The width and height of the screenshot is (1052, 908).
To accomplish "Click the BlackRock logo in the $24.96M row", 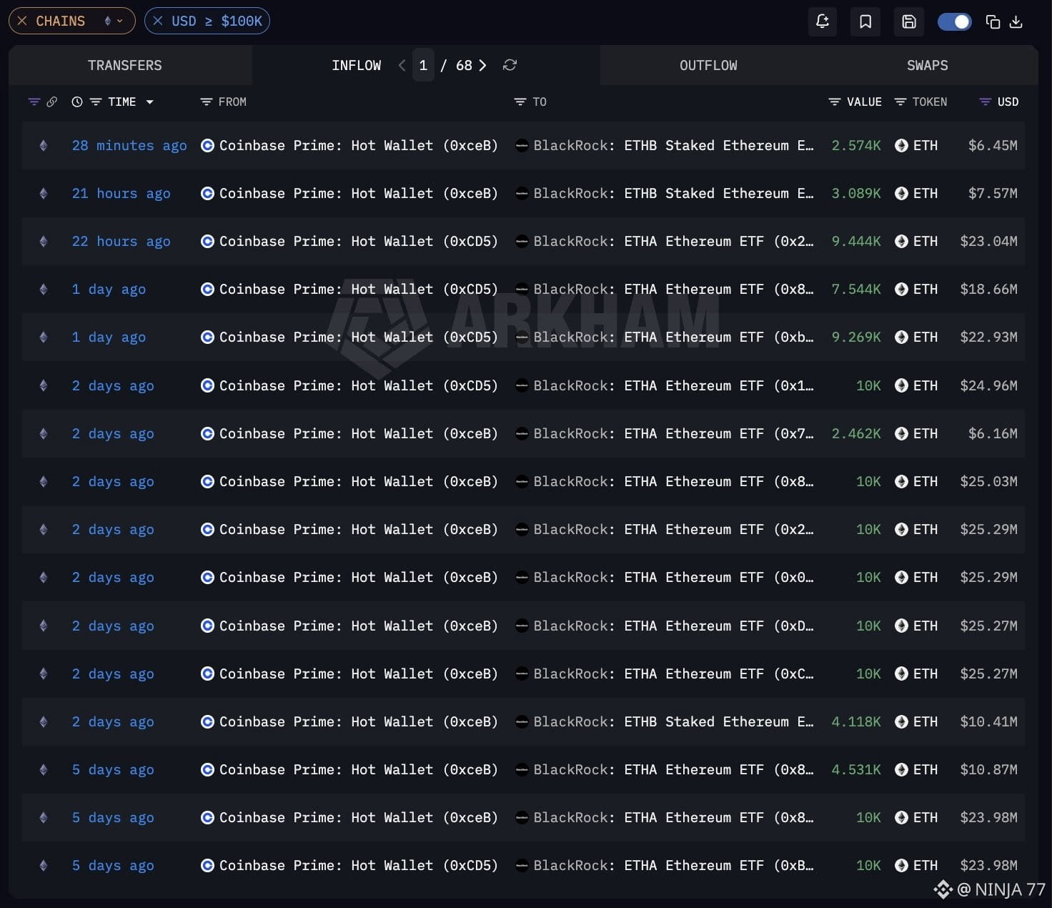I will pyautogui.click(x=522, y=385).
